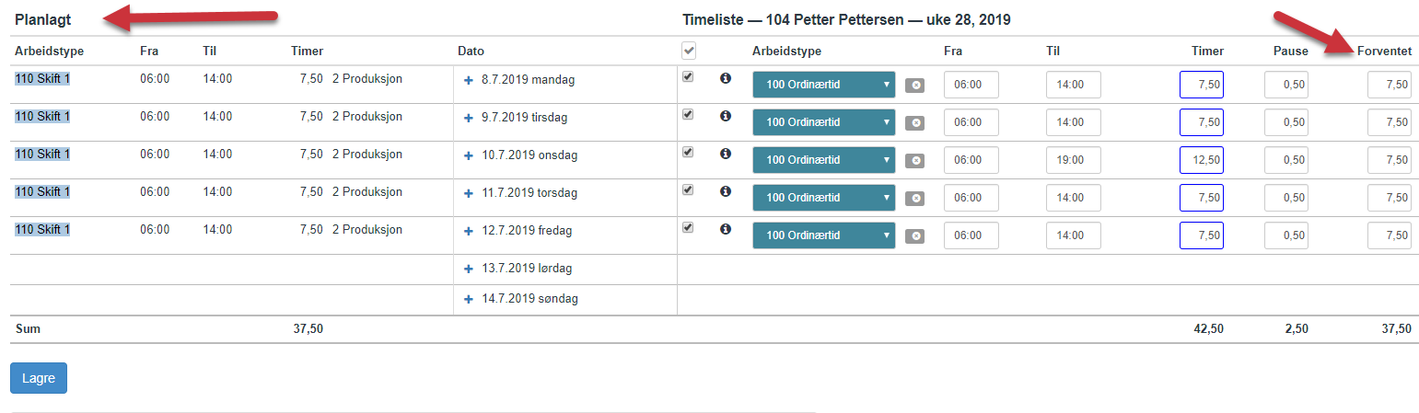Add an entry with the plus icon for 13.7.2019 lørdag
The width and height of the screenshot is (1419, 413).
point(468,269)
